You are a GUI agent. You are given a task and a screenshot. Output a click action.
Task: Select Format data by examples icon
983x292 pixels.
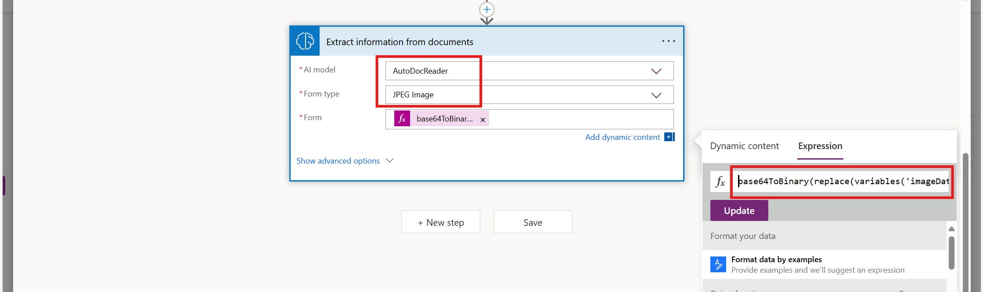tap(718, 264)
